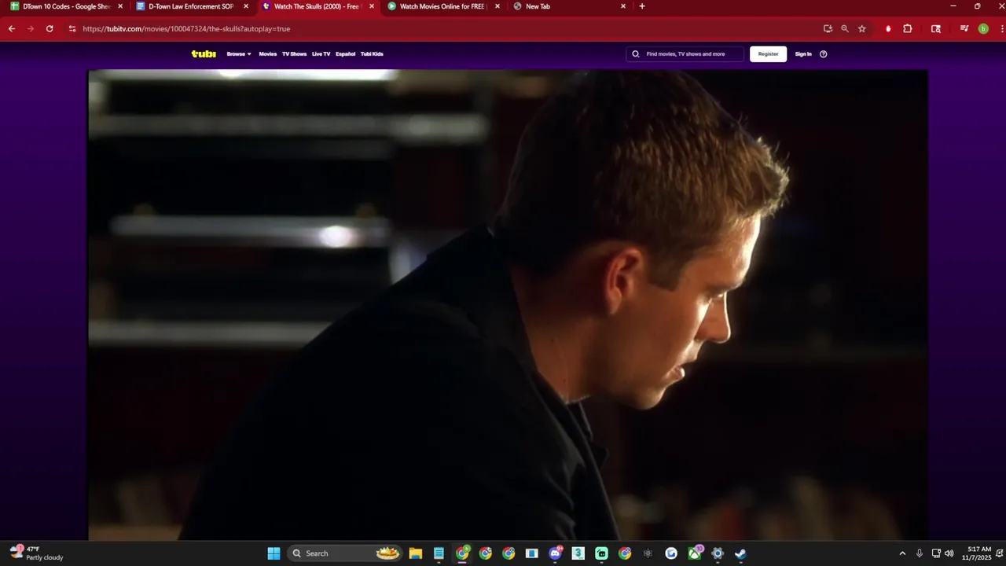The width and height of the screenshot is (1006, 566).
Task: Click the Tubi search input field
Action: coord(685,54)
